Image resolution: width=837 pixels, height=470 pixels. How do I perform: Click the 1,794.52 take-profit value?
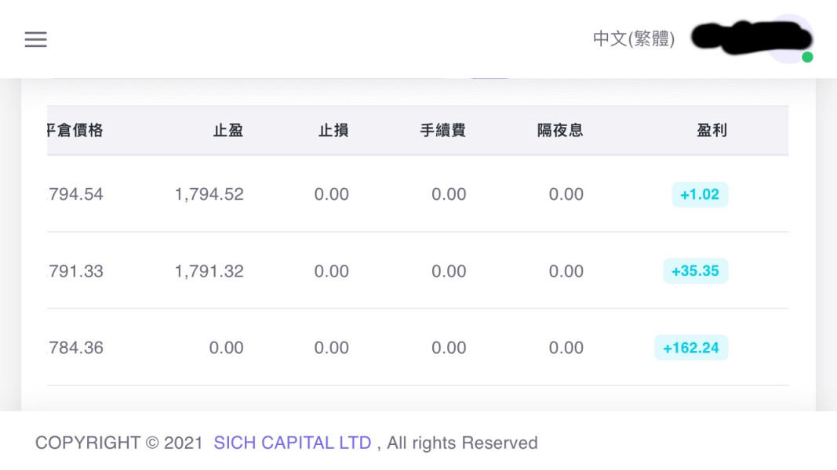pos(209,194)
